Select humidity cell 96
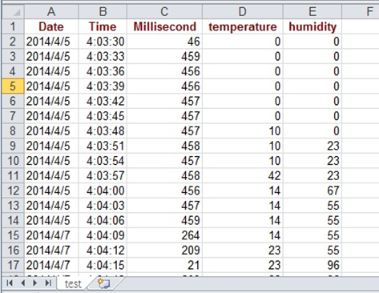 312,265
